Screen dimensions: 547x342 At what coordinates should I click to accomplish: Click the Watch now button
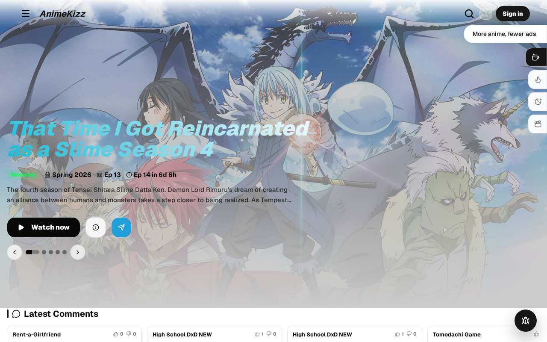click(x=44, y=227)
